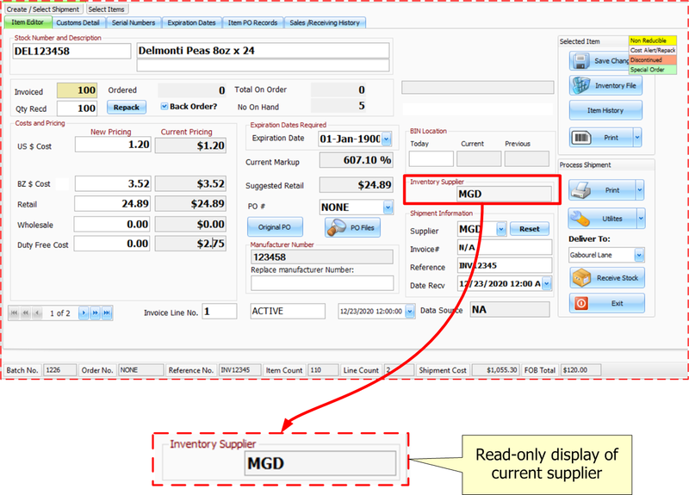Skip back several records in navigator
This screenshot has height=495, width=689.
coord(26,312)
